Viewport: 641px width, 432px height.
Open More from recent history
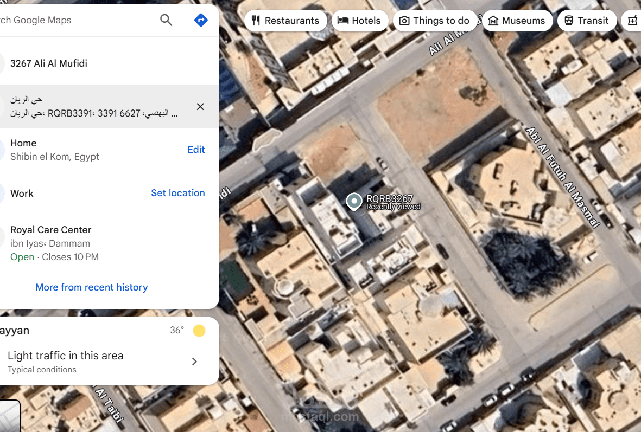(92, 287)
